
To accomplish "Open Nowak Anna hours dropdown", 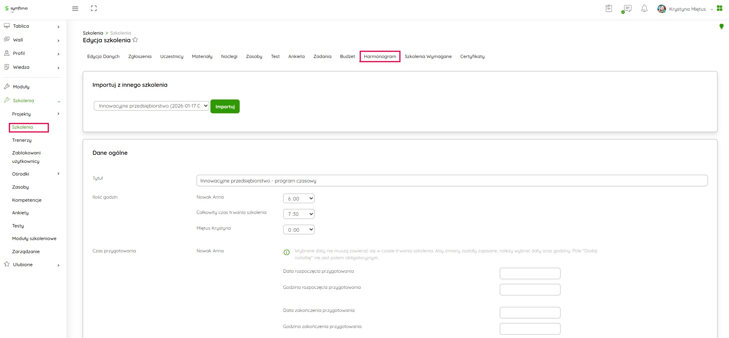I will 299,199.
